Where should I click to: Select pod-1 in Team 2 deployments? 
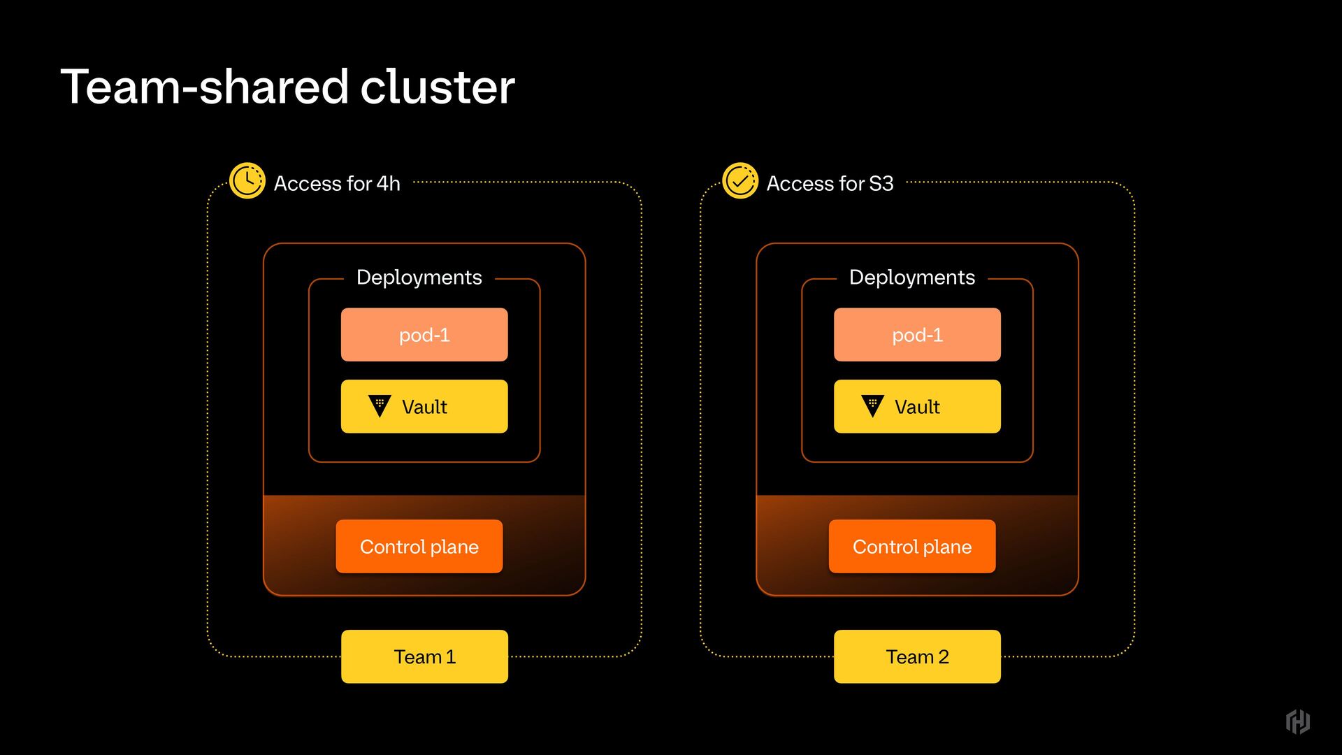pyautogui.click(x=917, y=335)
